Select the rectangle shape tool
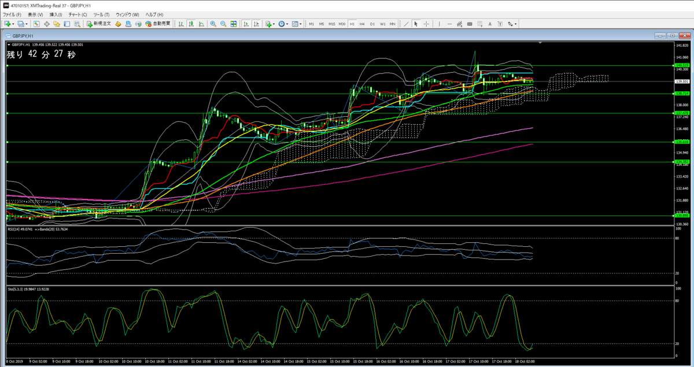The height and width of the screenshot is (367, 694). [x=469, y=24]
